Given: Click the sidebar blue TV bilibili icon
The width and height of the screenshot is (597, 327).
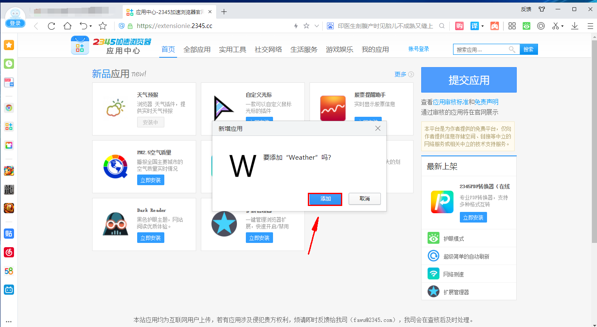Looking at the screenshot, I should (x=9, y=290).
